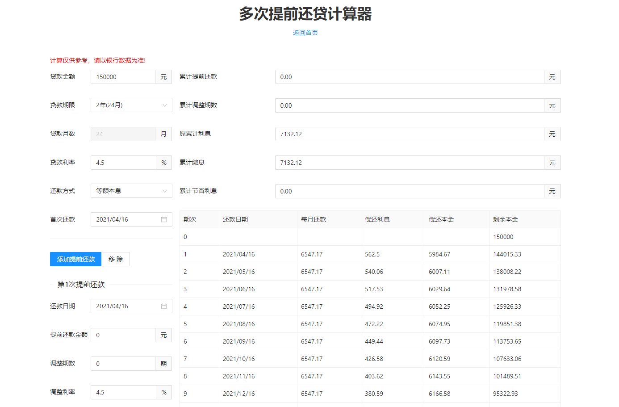Click the 贷款利率 input field
Viewport: 619px width, 407px height.
[x=123, y=163]
